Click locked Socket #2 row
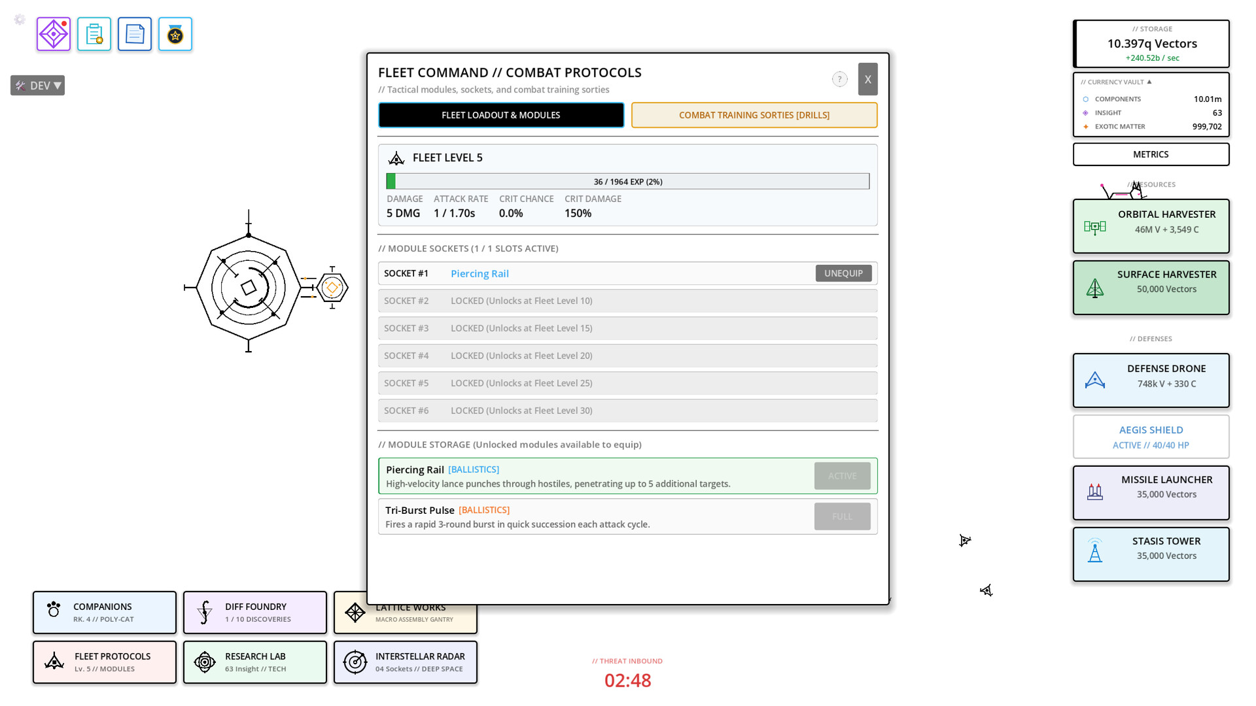This screenshot has height=706, width=1256. point(628,301)
